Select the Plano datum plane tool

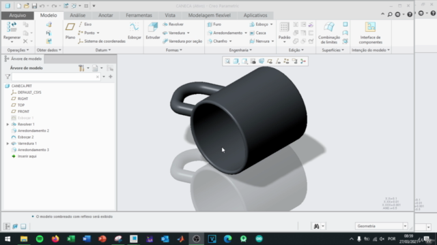point(70,31)
